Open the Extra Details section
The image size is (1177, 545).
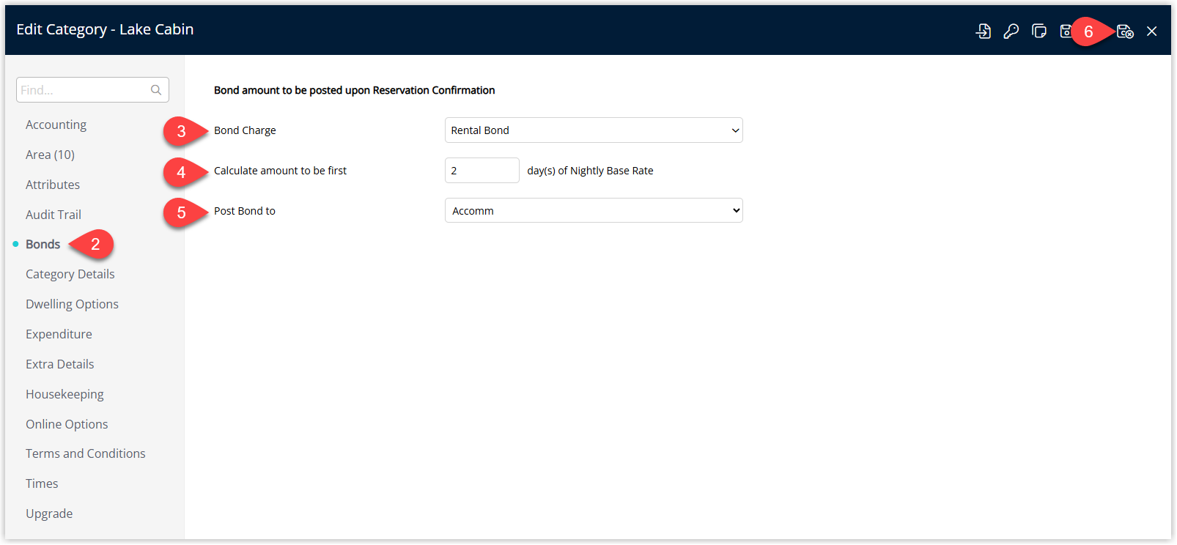click(x=60, y=364)
